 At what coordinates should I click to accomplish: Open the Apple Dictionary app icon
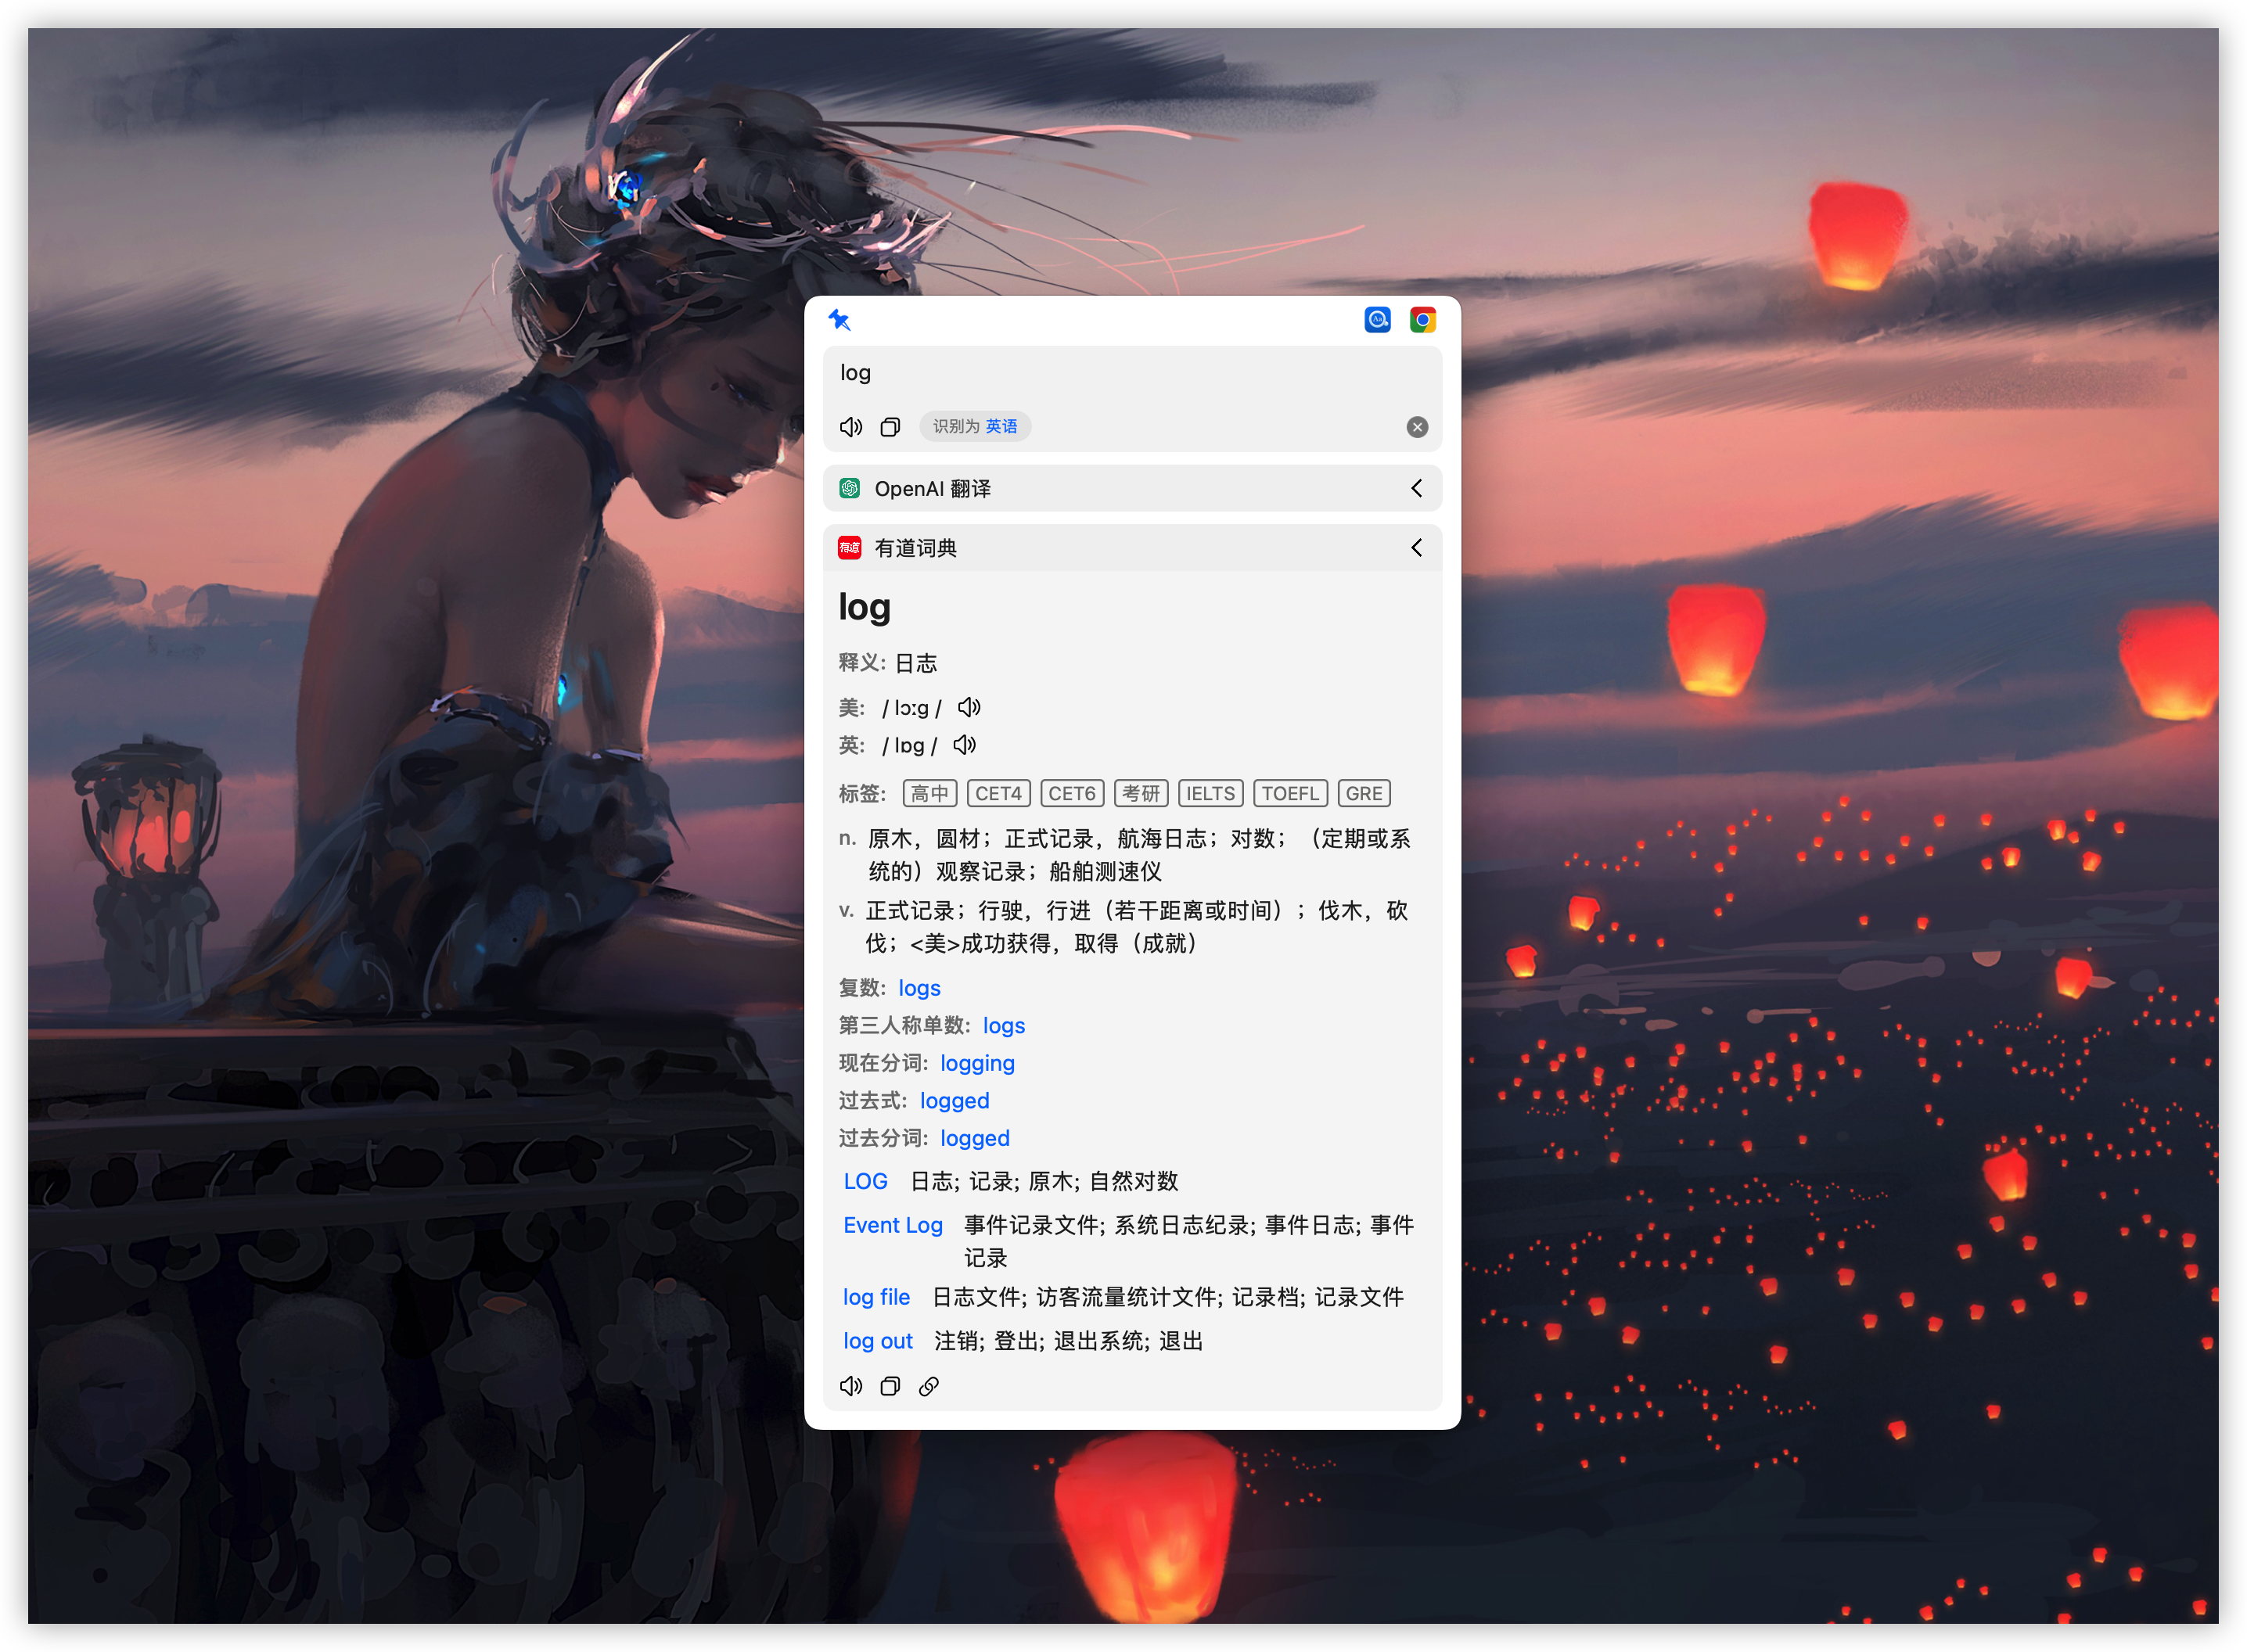point(1377,319)
